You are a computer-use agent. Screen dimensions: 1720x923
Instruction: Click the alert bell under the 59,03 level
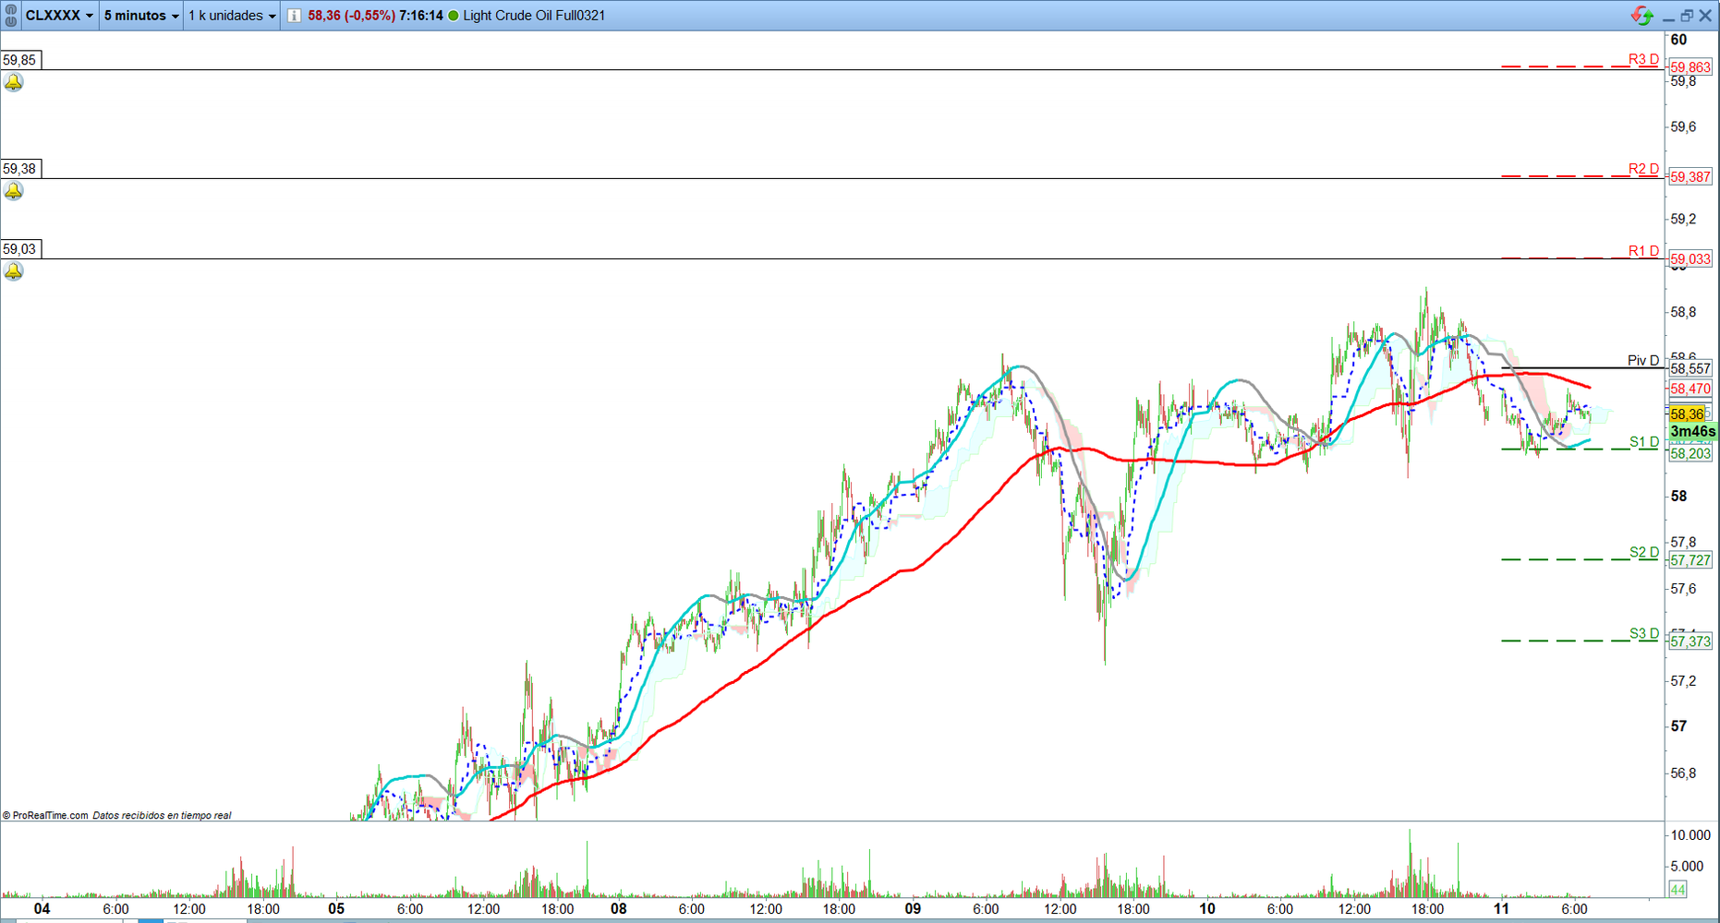click(x=14, y=272)
